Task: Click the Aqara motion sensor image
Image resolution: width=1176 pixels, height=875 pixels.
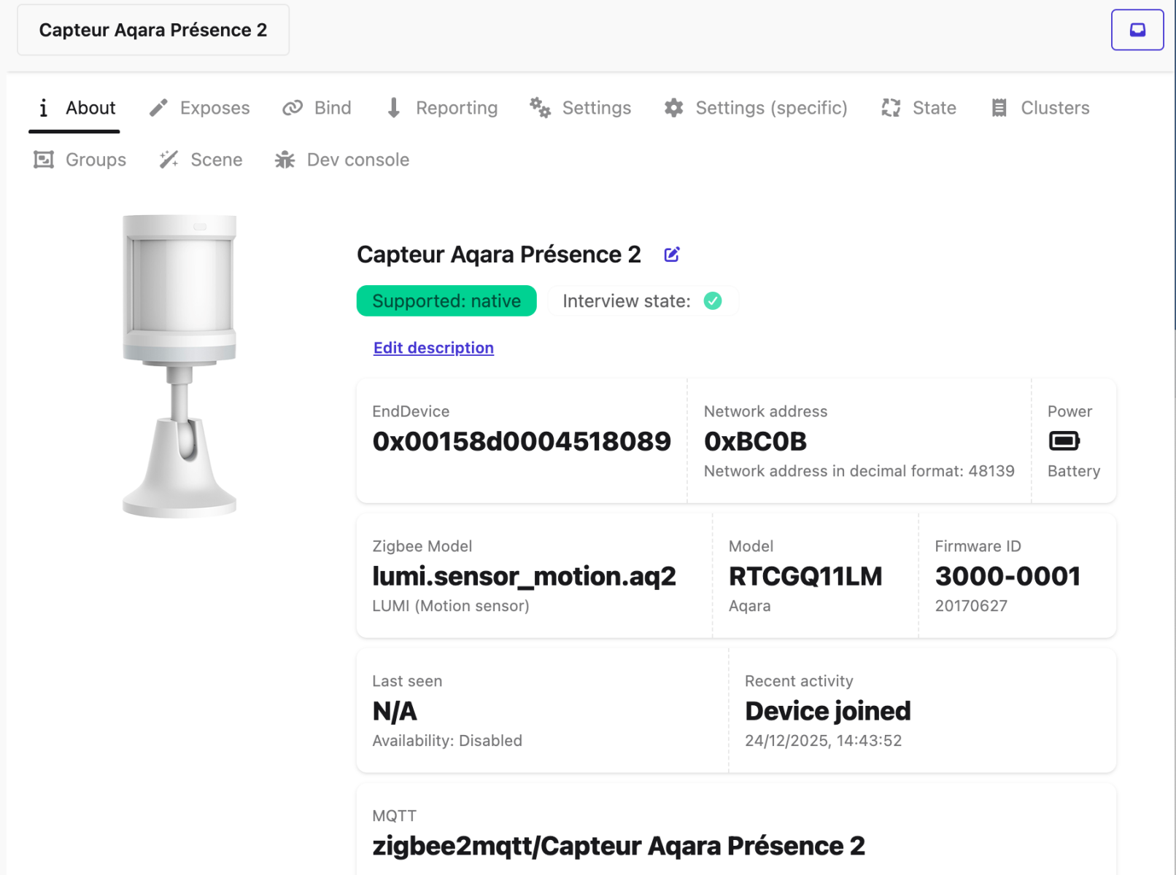Action: (x=179, y=366)
